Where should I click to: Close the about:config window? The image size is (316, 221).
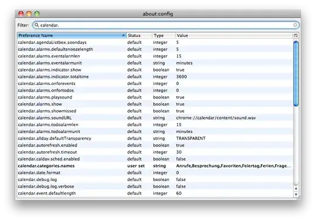point(21,13)
